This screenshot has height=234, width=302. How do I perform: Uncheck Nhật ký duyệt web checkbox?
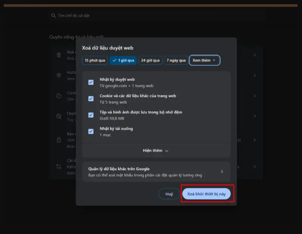coord(91,82)
